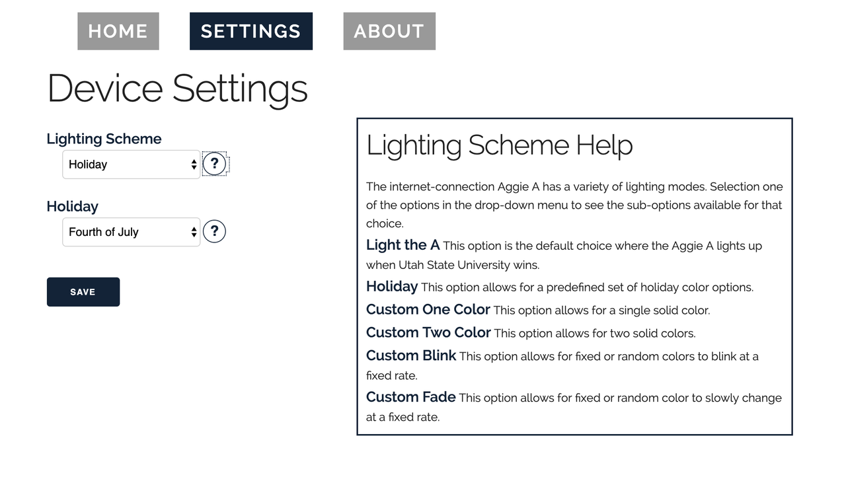Click the Lighting Scheme Help panel title
Screen dimensions: 846x481
[x=500, y=145]
